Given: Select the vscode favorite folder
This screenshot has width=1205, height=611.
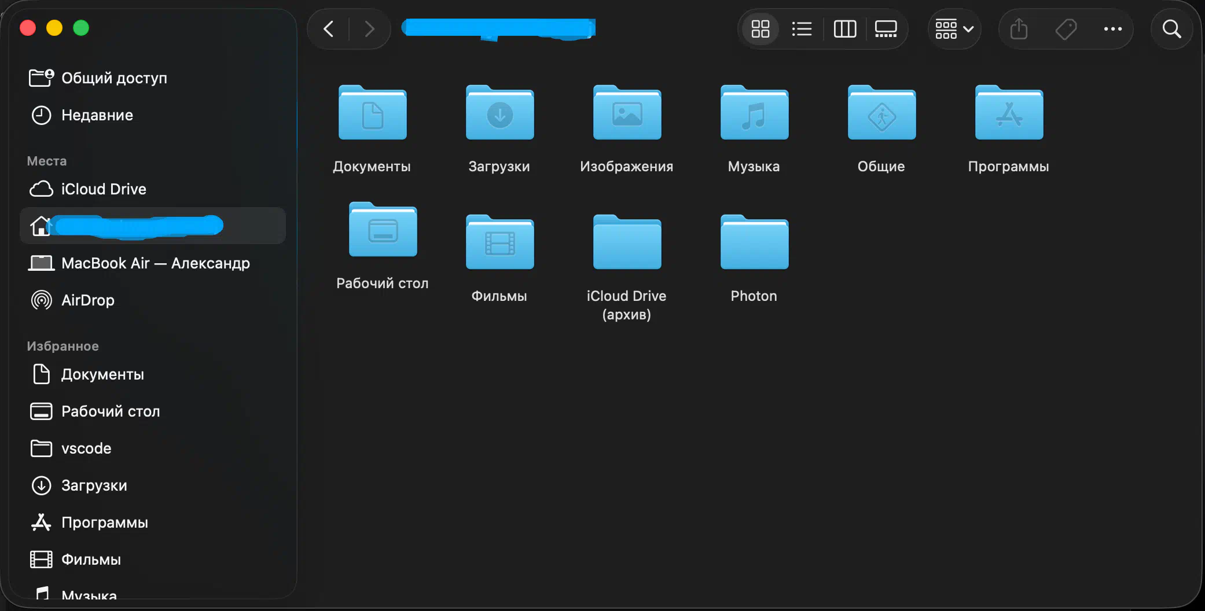Looking at the screenshot, I should pos(86,448).
